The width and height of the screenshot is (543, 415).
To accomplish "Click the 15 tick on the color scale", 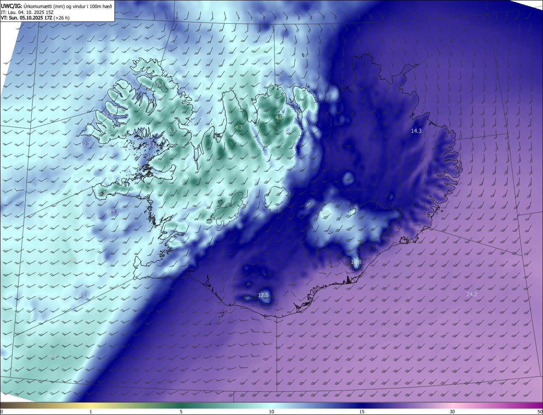I will tap(362, 412).
